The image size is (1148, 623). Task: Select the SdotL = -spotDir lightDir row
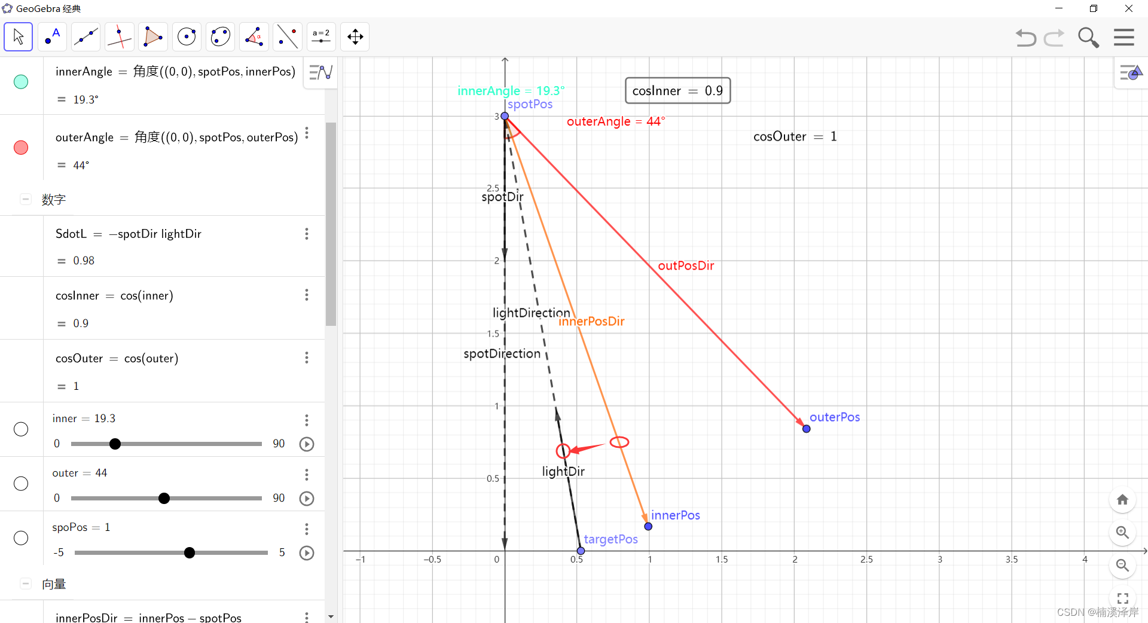click(163, 246)
